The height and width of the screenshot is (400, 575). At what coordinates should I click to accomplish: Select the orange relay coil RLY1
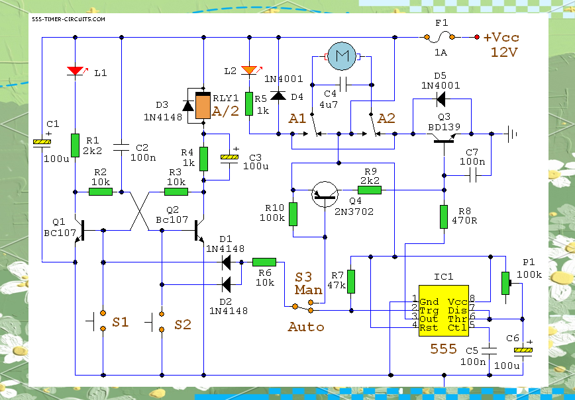(x=203, y=106)
